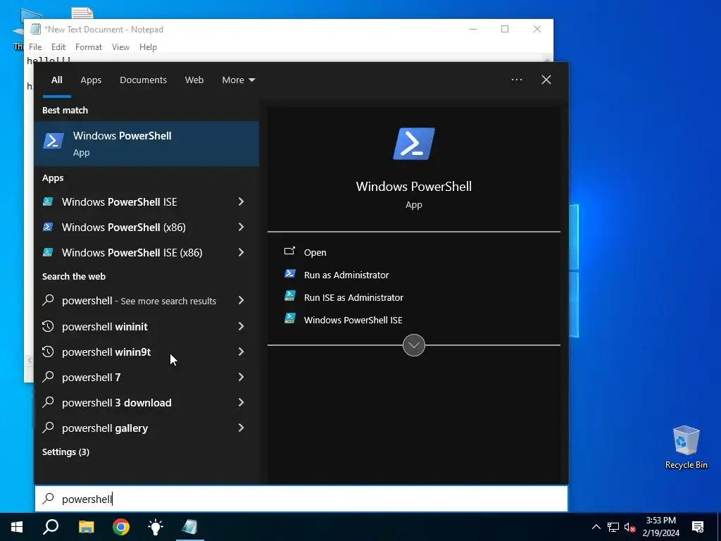721x541 pixels.
Task: Open the Format menu in Notepad
Action: [88, 47]
